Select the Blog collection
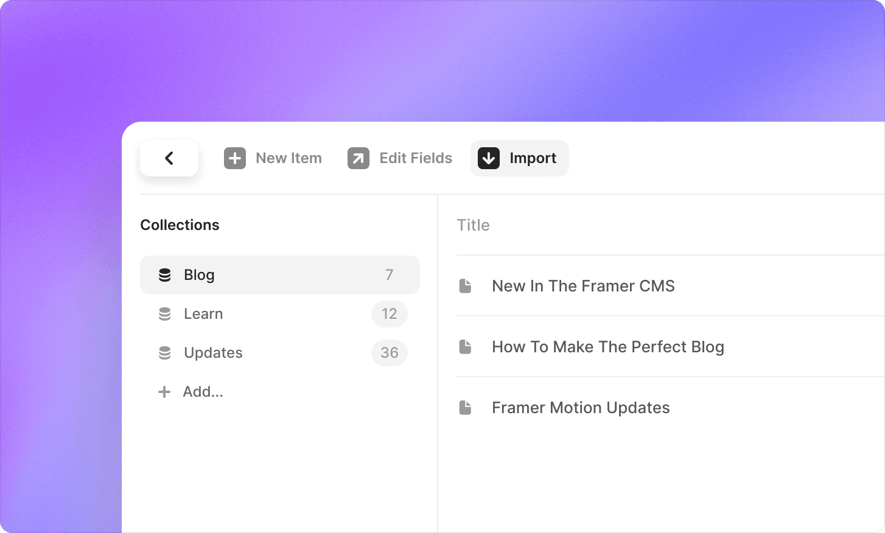 click(200, 275)
